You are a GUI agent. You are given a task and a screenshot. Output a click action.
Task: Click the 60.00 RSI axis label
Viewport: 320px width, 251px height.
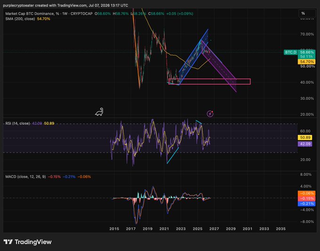tap(305, 131)
